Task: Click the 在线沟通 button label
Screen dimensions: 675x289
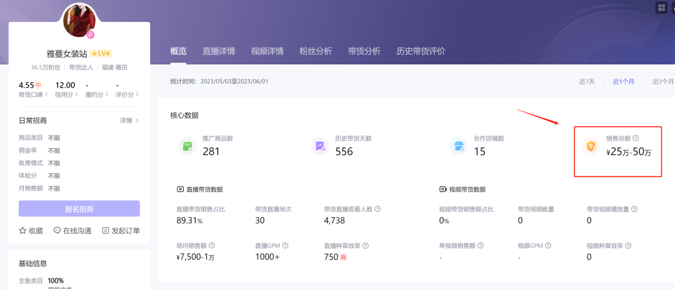Action: [x=77, y=231]
